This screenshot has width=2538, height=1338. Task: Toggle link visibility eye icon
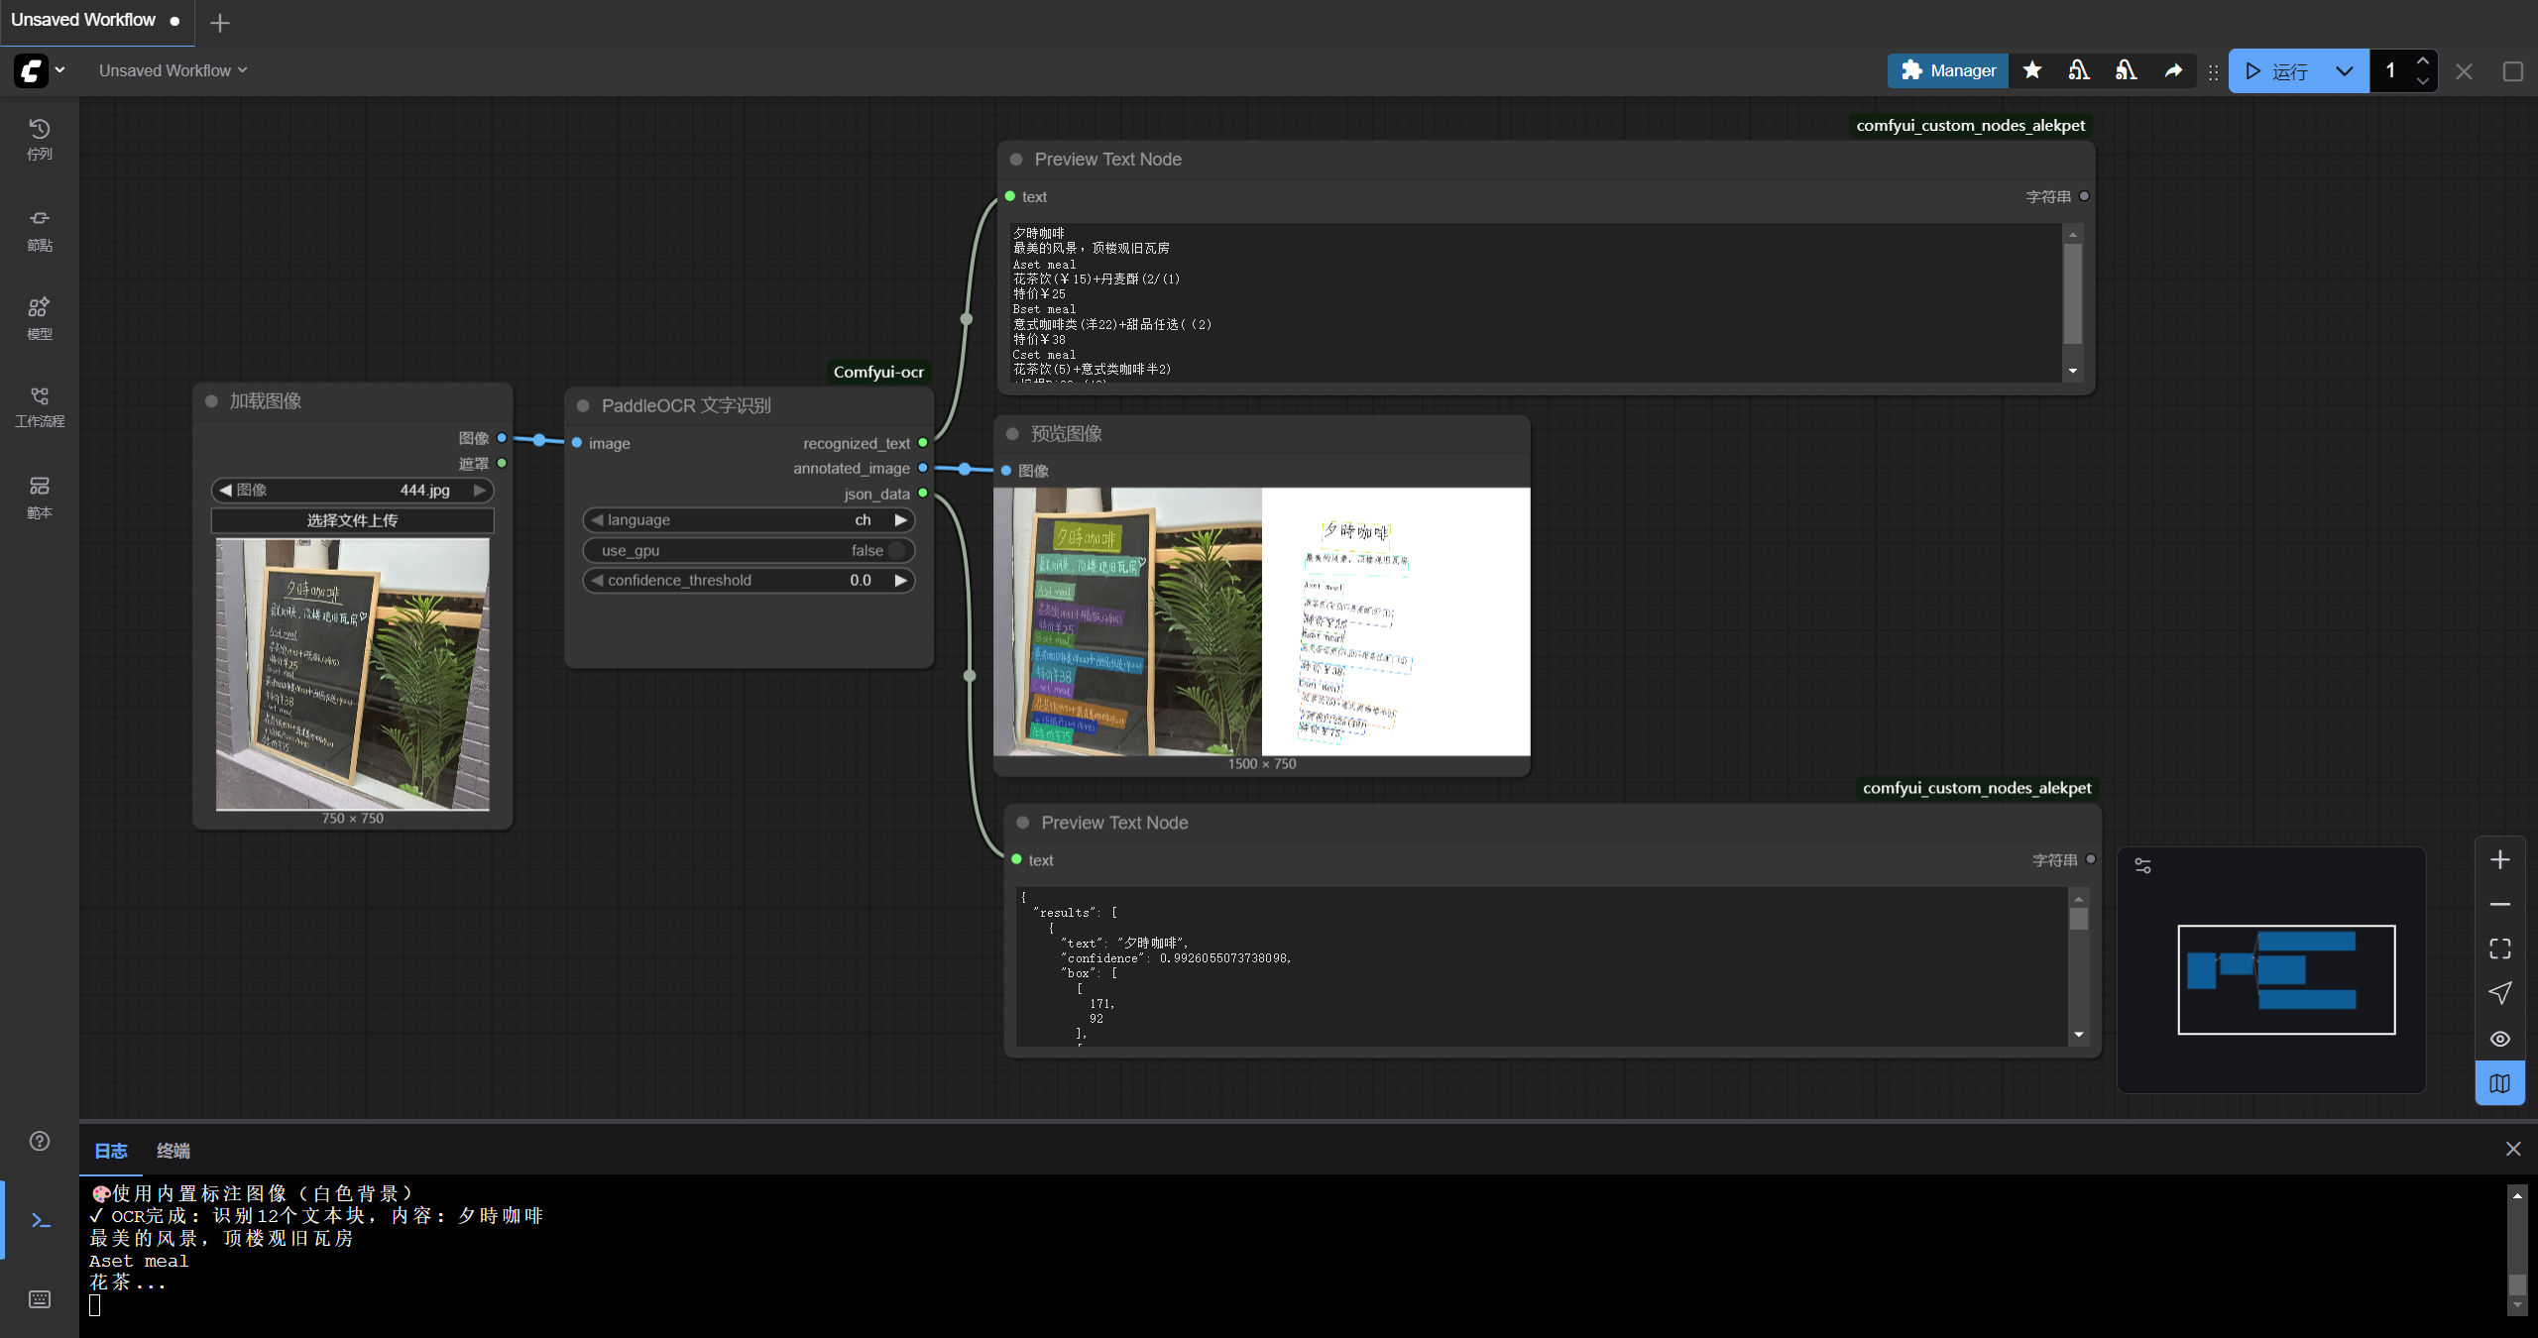tap(2499, 1039)
